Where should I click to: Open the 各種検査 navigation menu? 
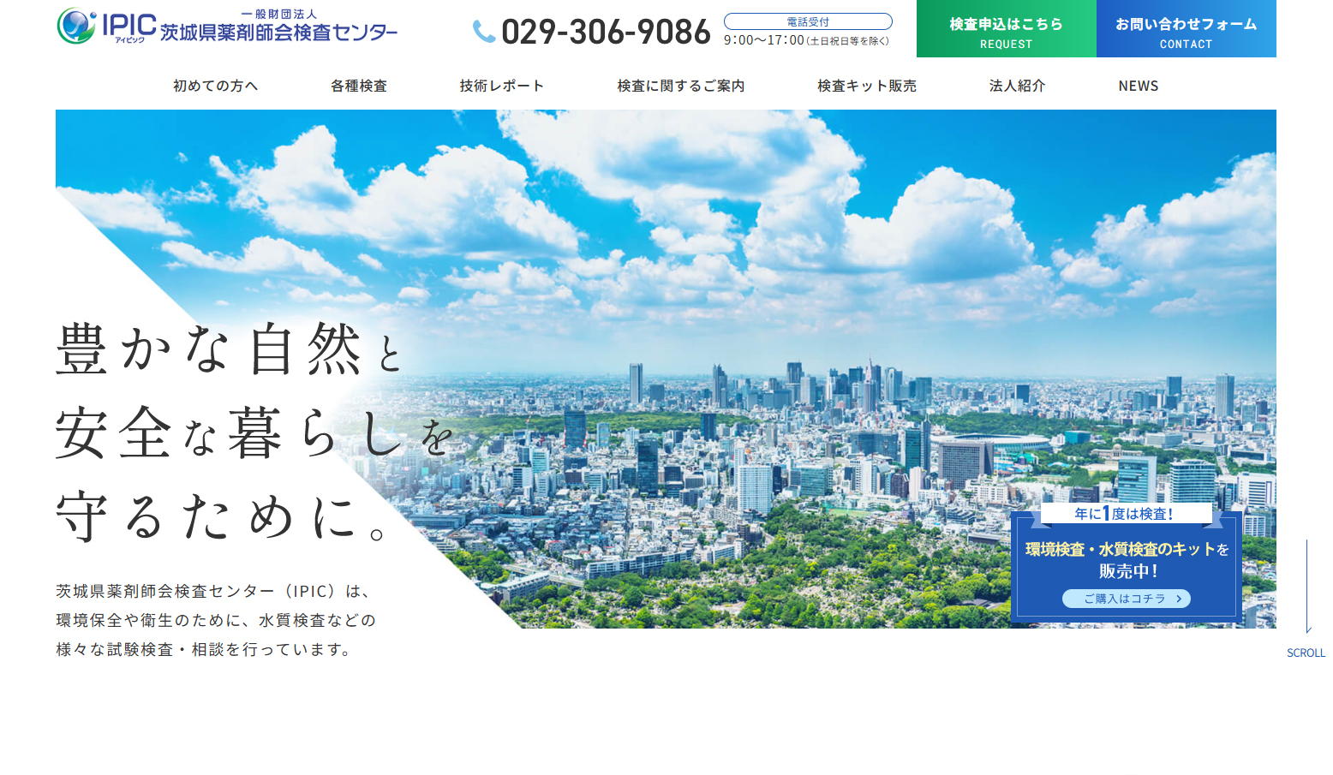click(359, 86)
